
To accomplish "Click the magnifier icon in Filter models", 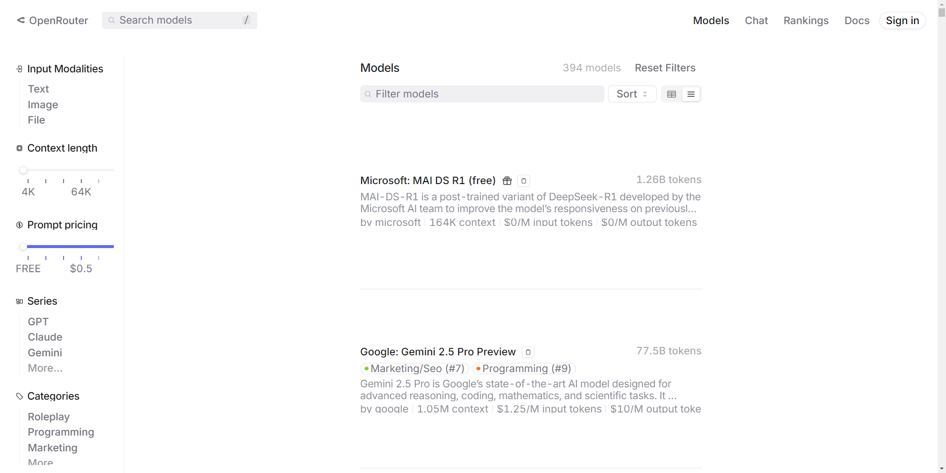I will tap(368, 94).
